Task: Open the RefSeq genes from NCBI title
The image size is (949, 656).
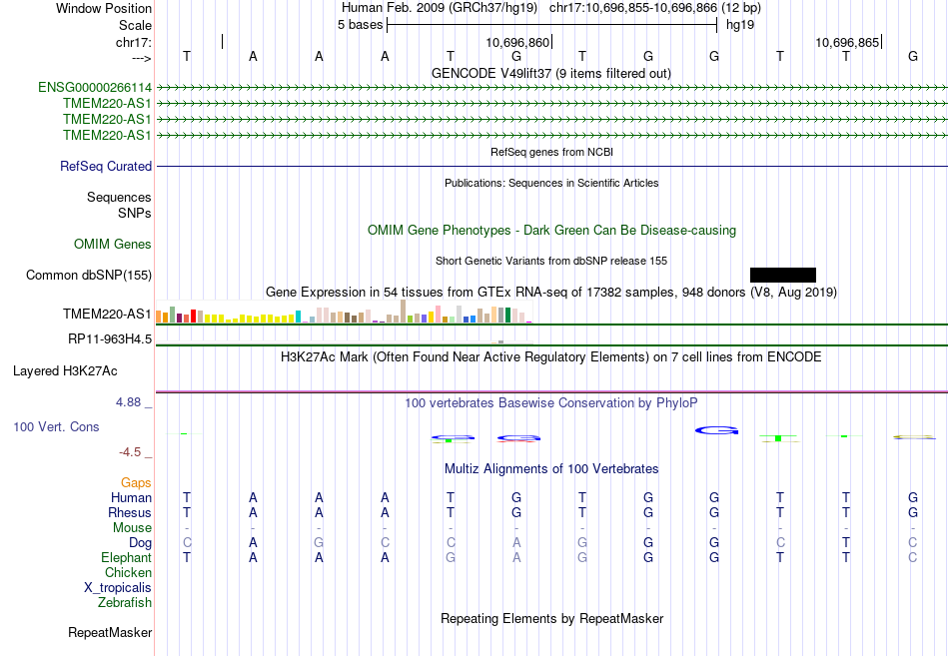Action: [551, 152]
